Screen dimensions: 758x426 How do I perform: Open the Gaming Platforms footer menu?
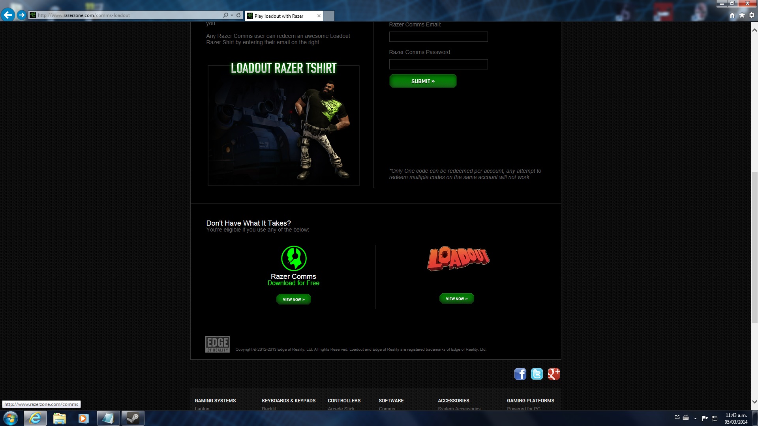pos(531,400)
